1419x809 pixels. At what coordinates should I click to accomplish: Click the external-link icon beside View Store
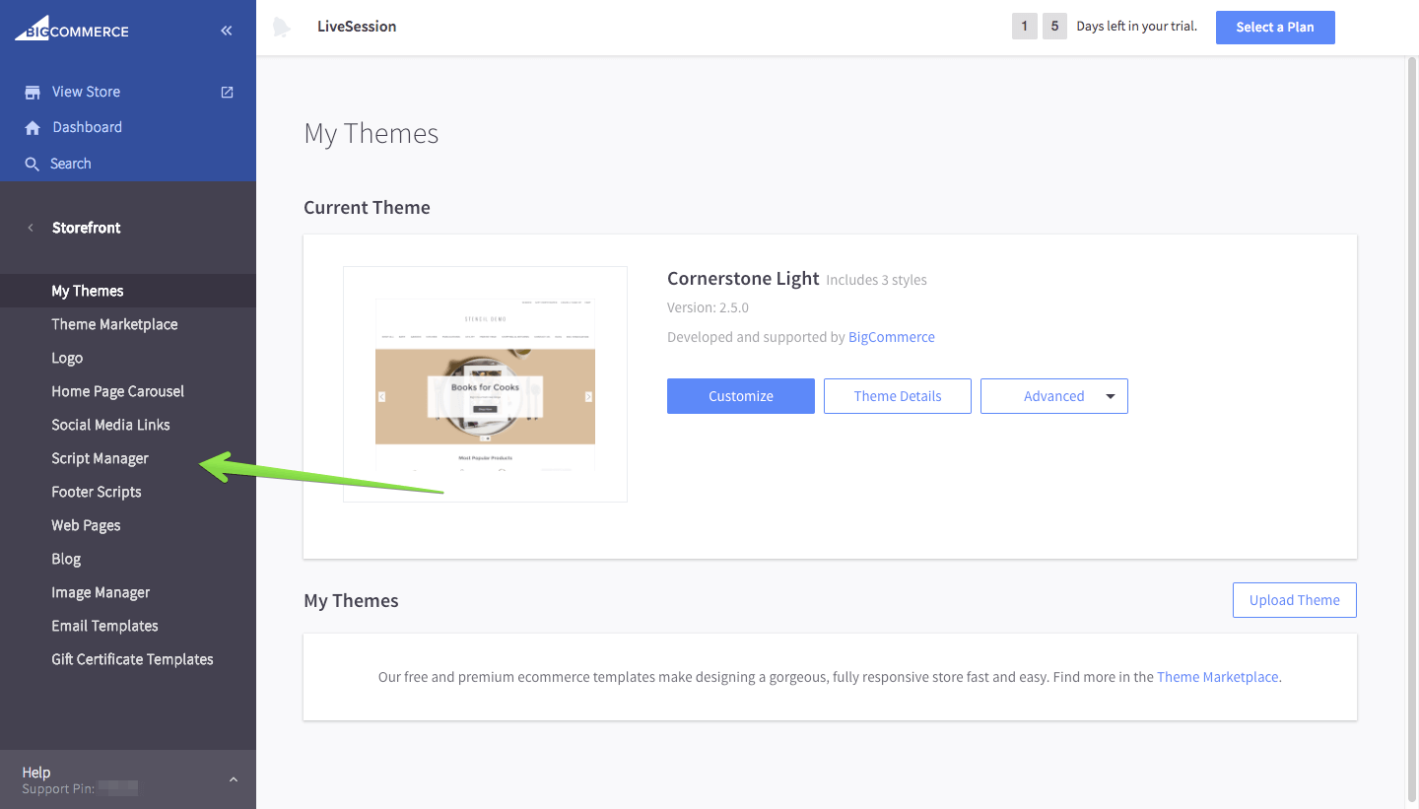(x=226, y=91)
